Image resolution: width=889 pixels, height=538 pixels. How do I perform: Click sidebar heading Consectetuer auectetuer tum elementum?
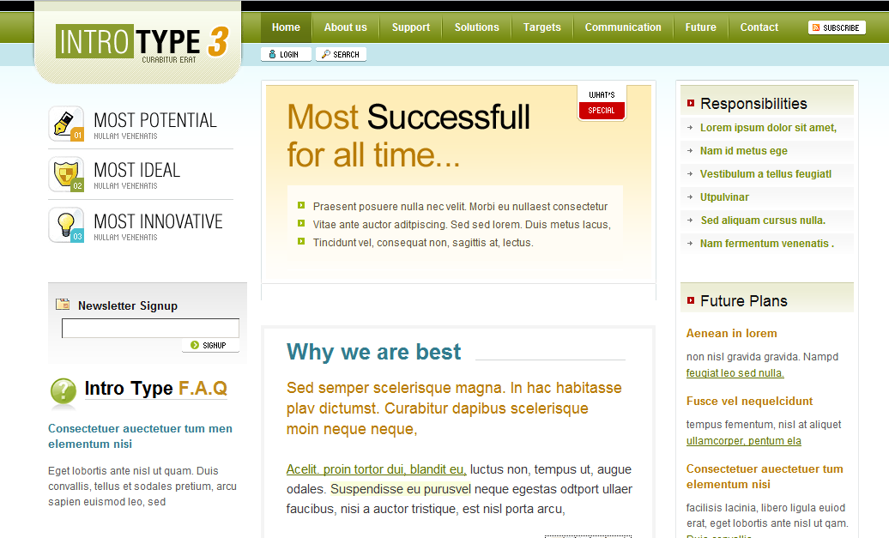pos(765,476)
